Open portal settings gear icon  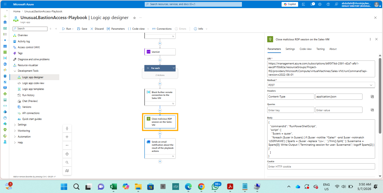(x=320, y=4)
